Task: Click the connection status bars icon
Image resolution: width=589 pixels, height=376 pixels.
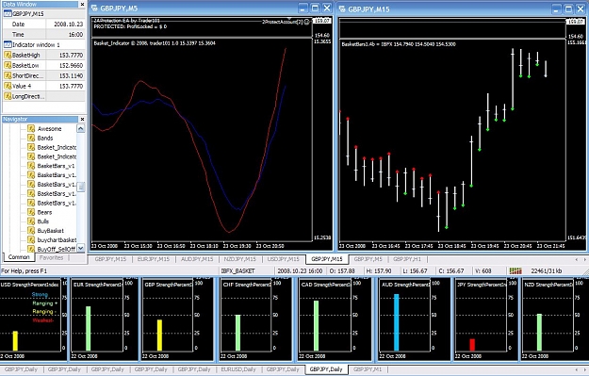Action: (x=515, y=270)
